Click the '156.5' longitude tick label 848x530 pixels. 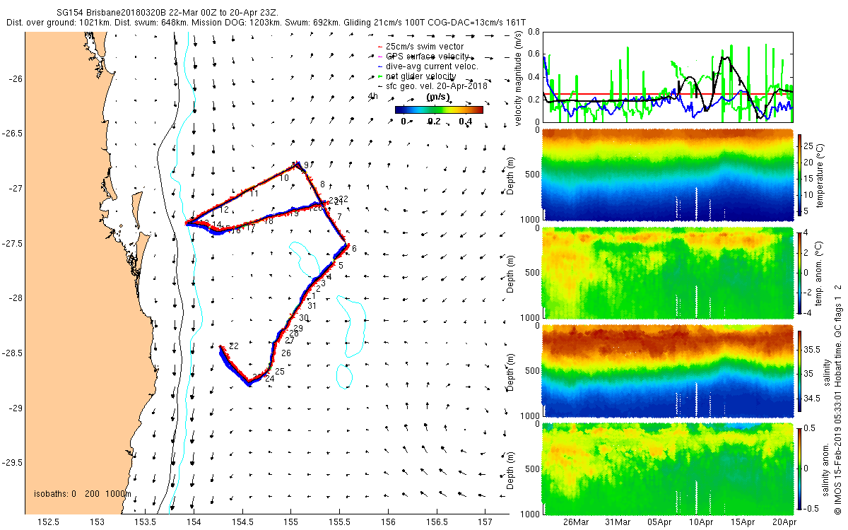(436, 522)
